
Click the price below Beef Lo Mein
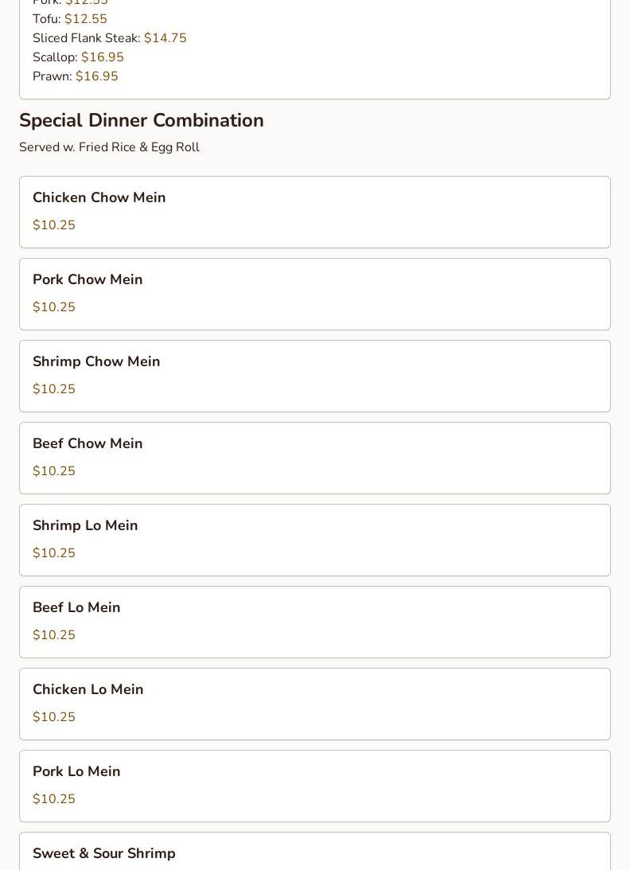click(x=54, y=635)
